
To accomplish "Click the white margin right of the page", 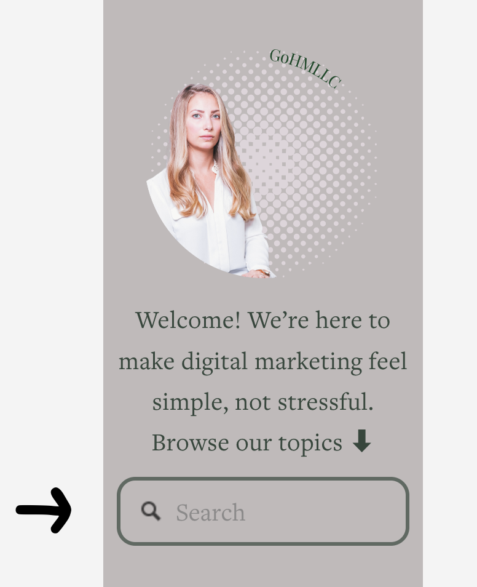I will coord(450,293).
